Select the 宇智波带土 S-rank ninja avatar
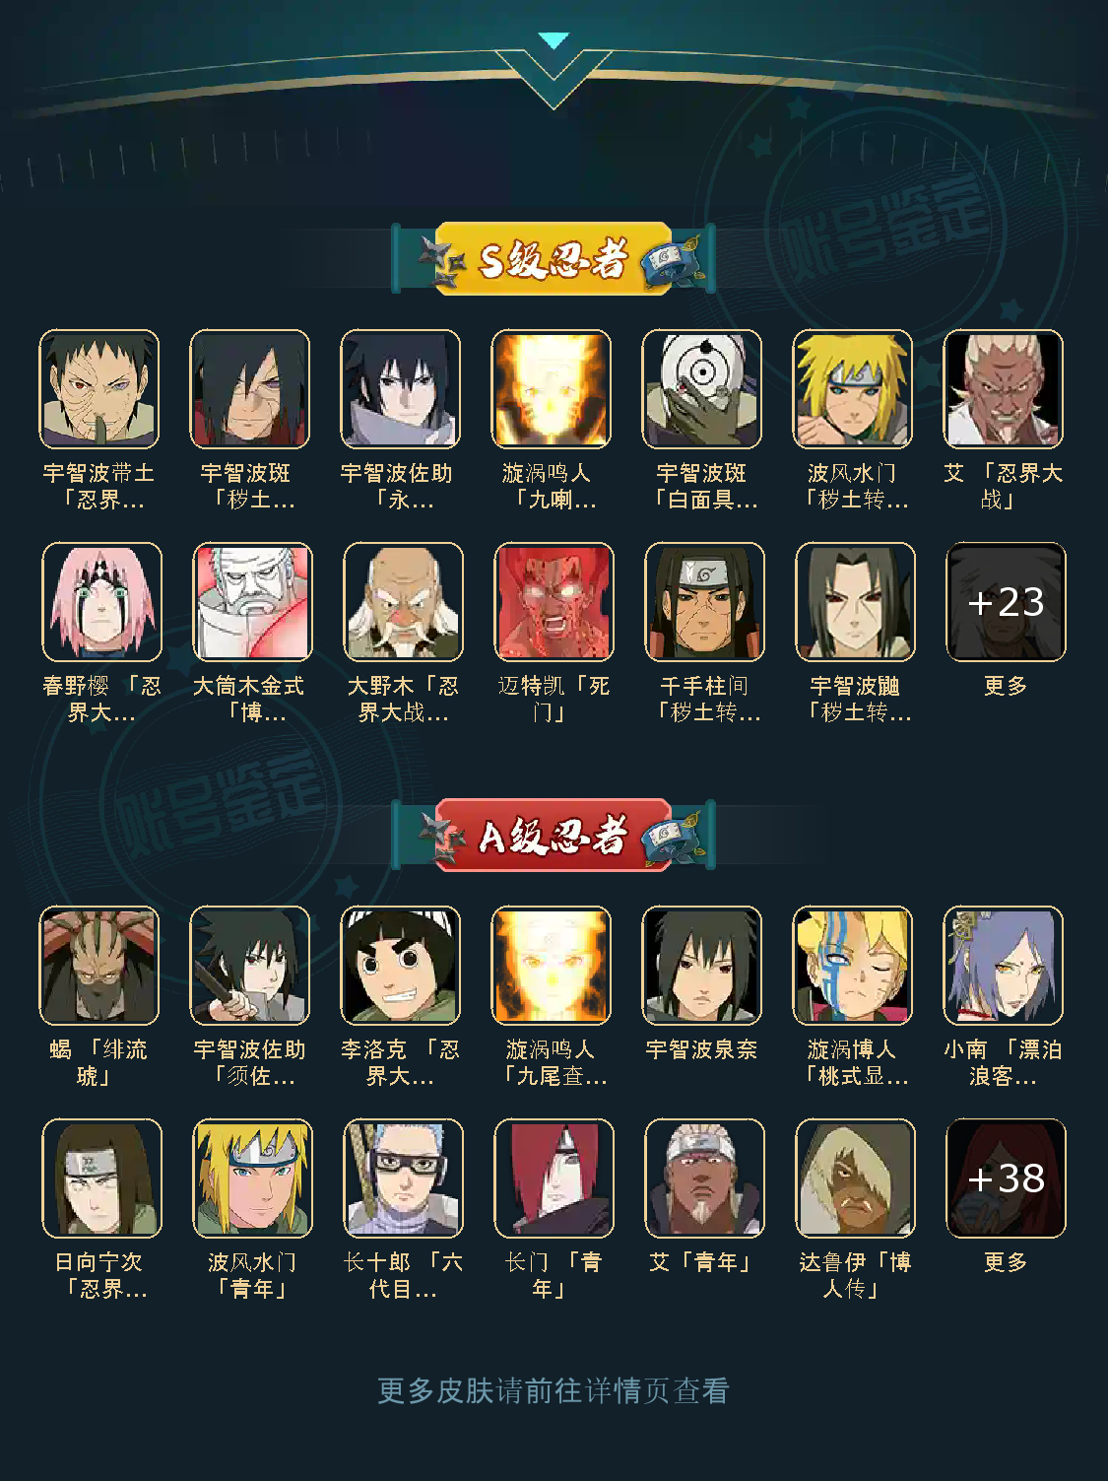The width and height of the screenshot is (1108, 1481). click(98, 389)
